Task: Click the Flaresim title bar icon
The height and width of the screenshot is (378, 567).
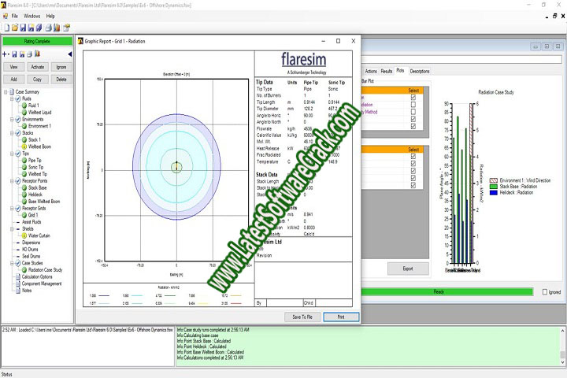Action: pyautogui.click(x=3, y=5)
